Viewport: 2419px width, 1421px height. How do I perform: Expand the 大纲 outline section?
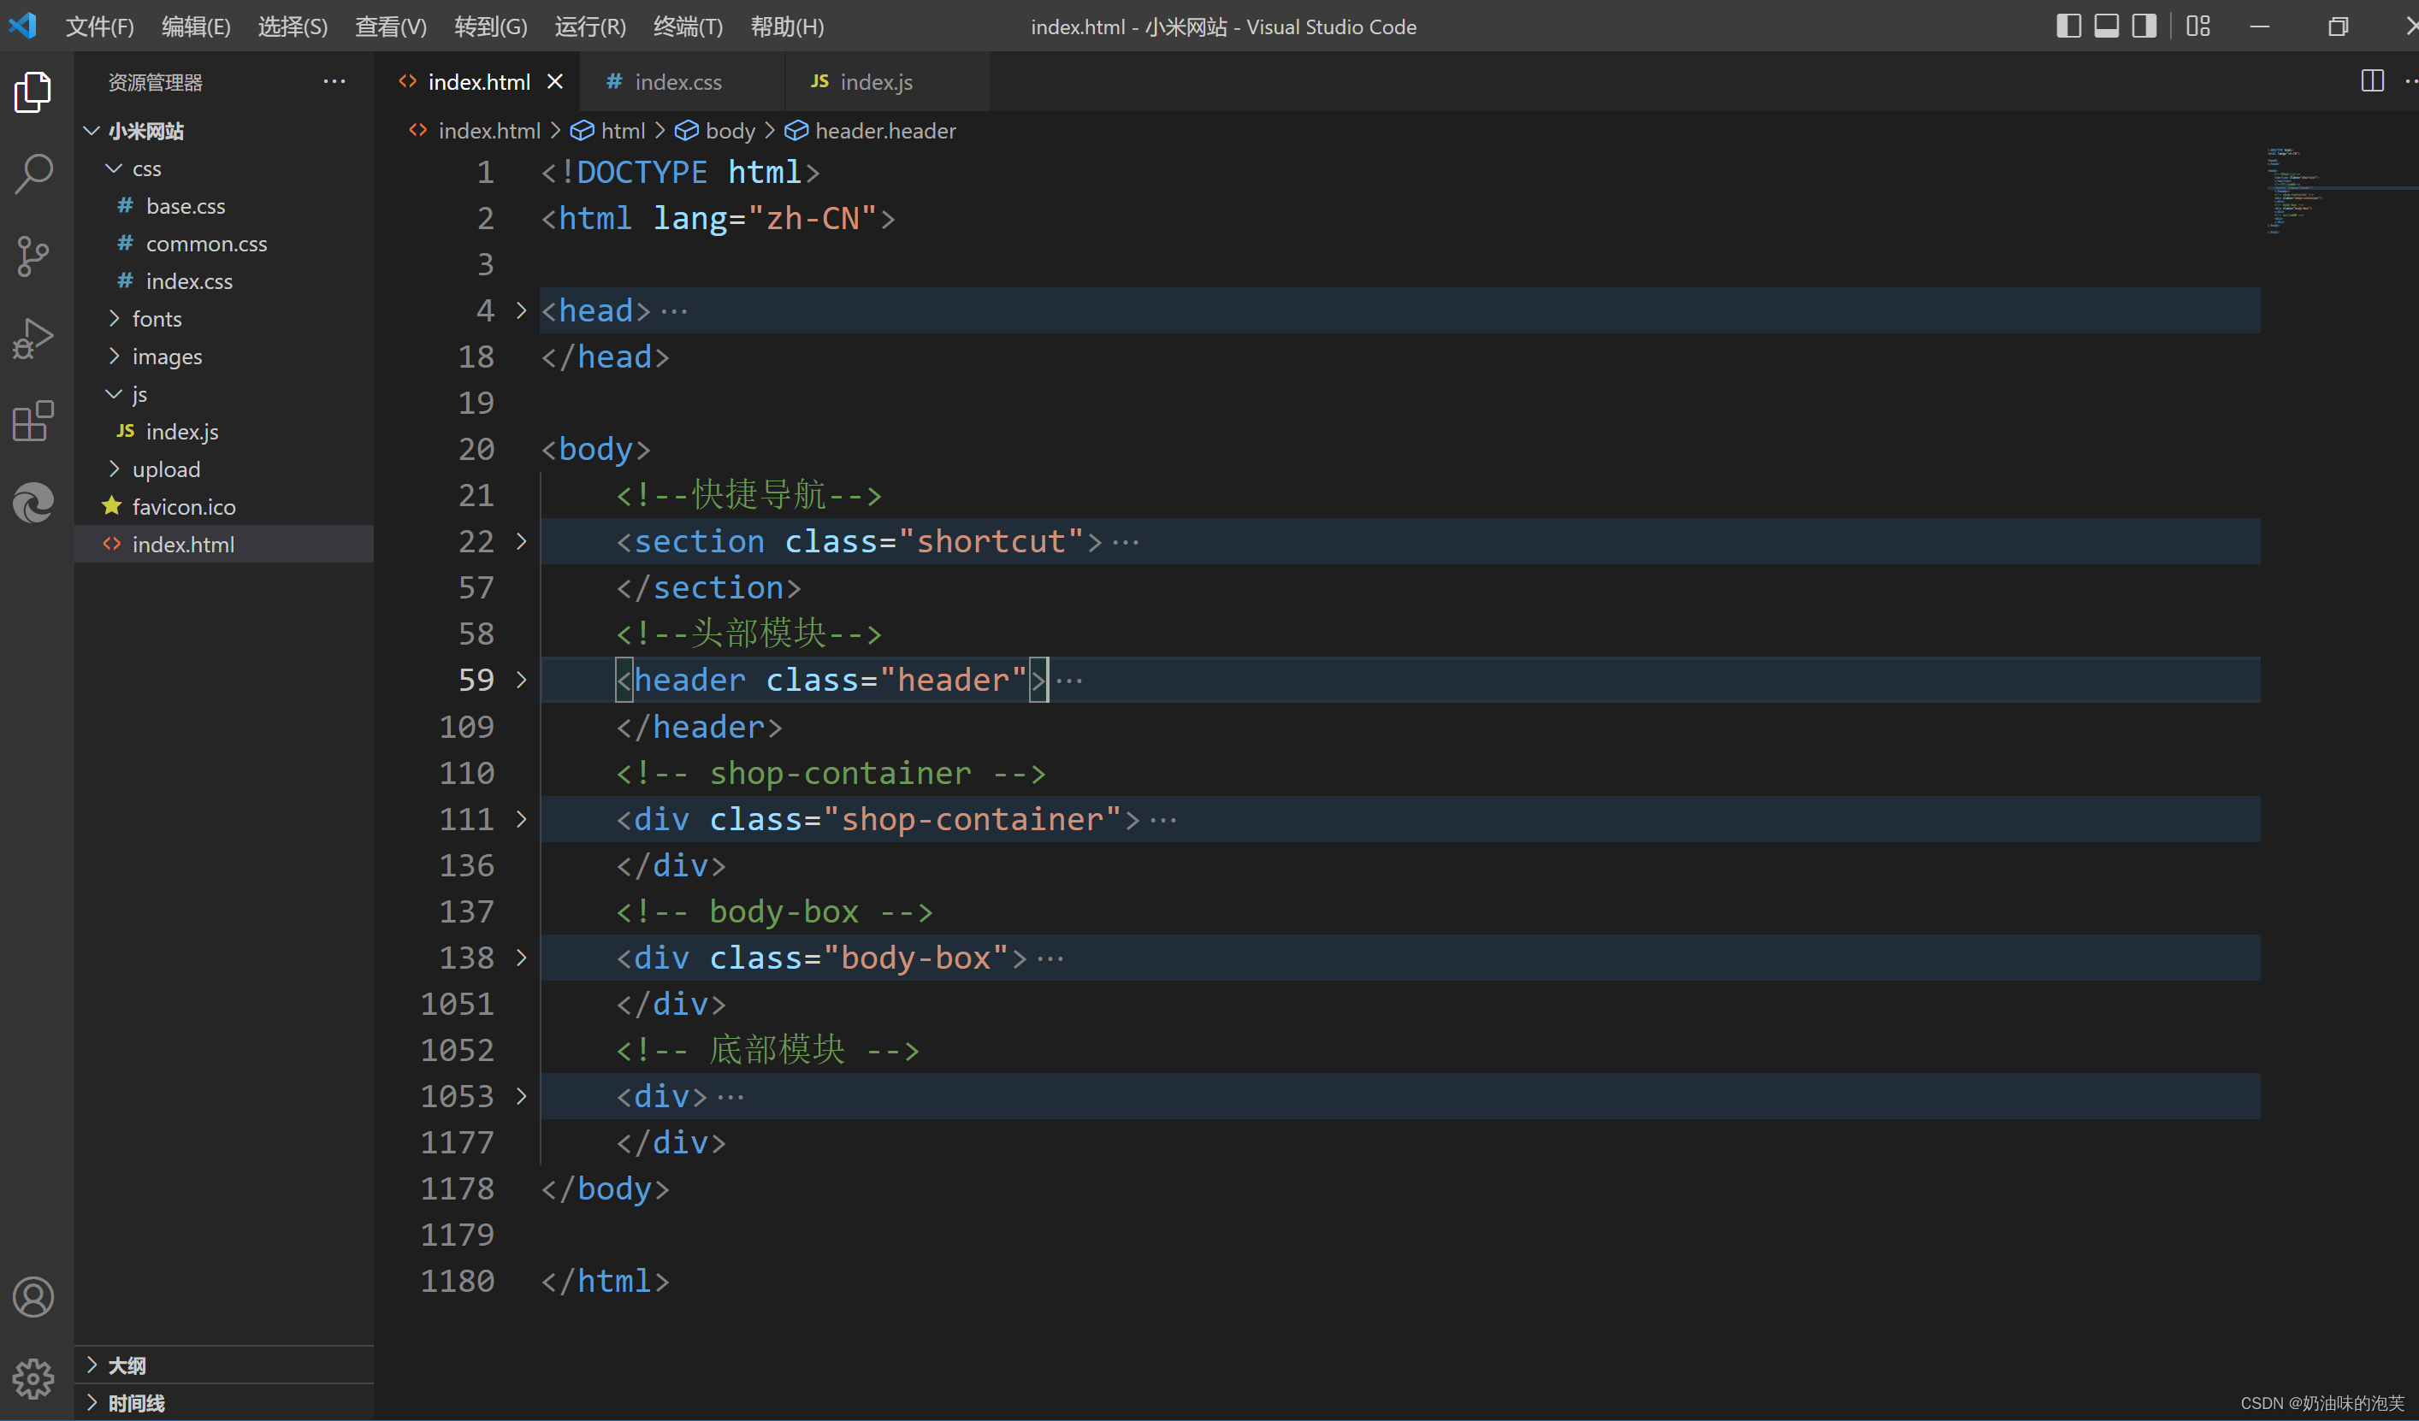click(x=126, y=1365)
